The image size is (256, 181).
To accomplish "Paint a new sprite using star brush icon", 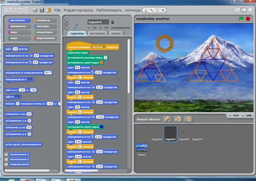I will click(x=167, y=119).
